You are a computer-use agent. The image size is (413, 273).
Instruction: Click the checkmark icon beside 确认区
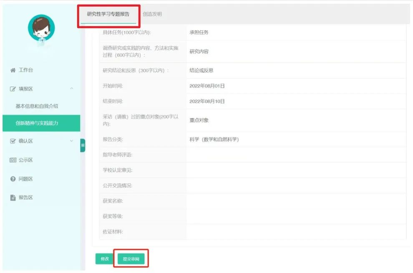(x=13, y=141)
